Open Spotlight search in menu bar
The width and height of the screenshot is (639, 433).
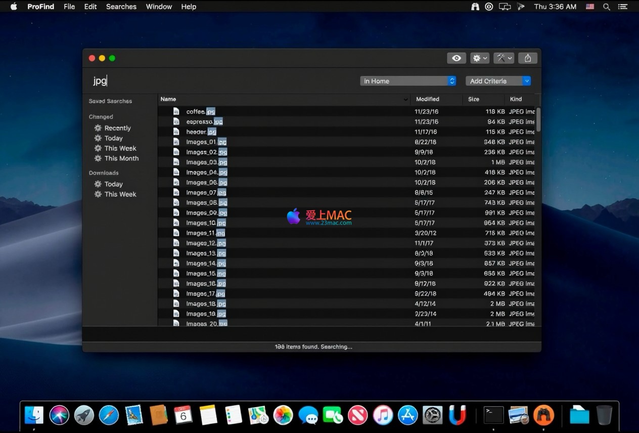606,7
